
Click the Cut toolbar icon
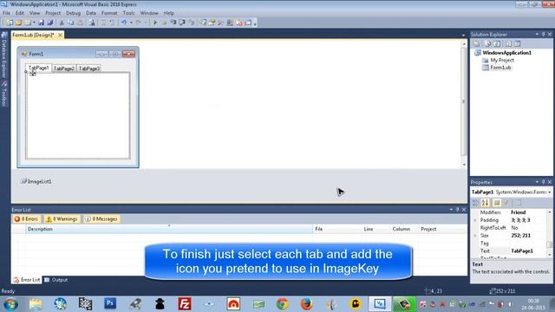[x=62, y=23]
